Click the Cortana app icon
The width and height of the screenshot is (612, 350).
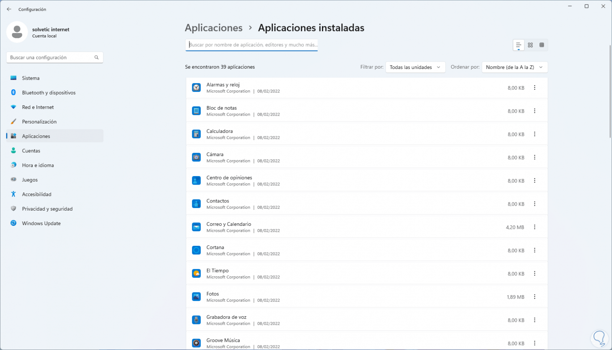[x=196, y=250]
